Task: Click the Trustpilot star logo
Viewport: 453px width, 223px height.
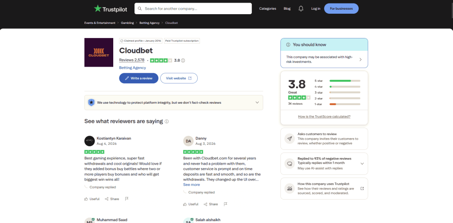Action: 98,8
